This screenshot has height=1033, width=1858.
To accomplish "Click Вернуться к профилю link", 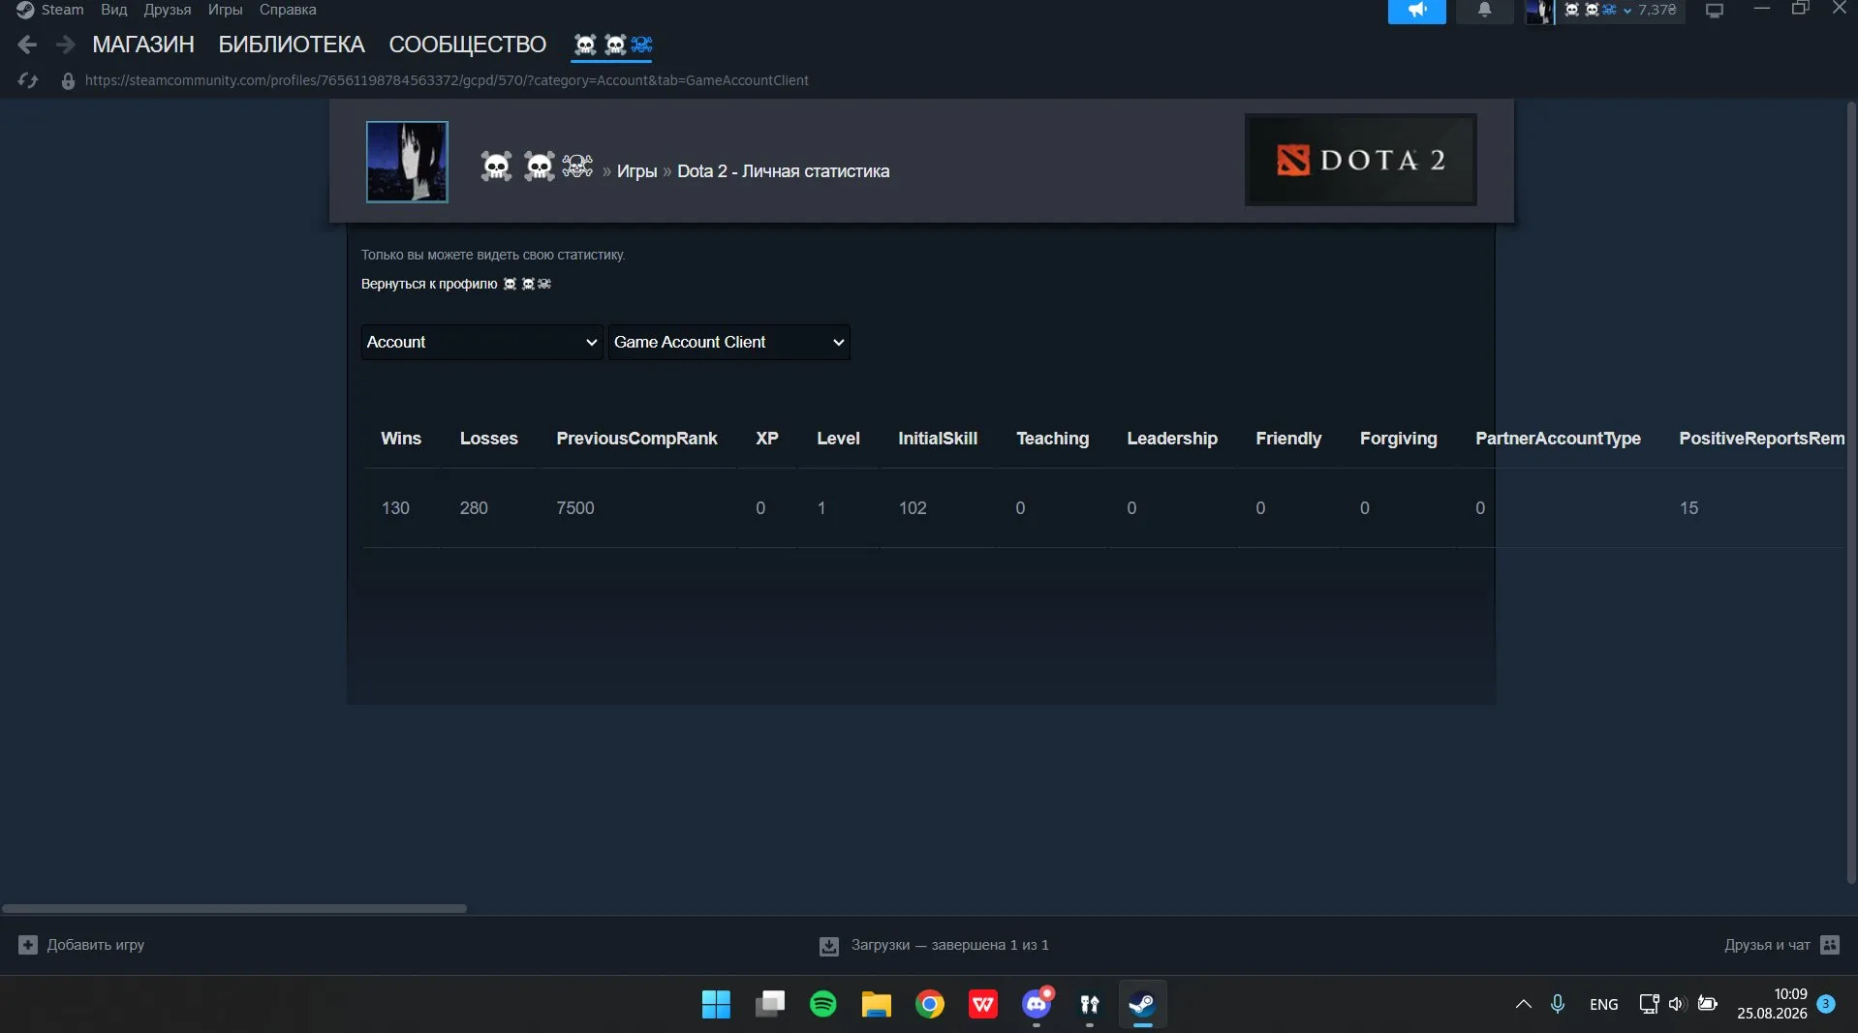I will (x=455, y=284).
